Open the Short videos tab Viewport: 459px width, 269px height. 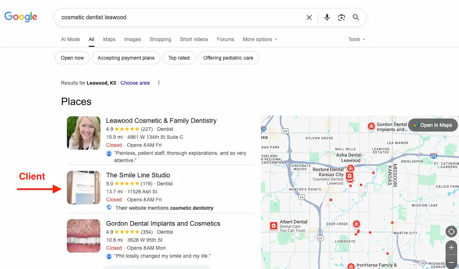[194, 39]
